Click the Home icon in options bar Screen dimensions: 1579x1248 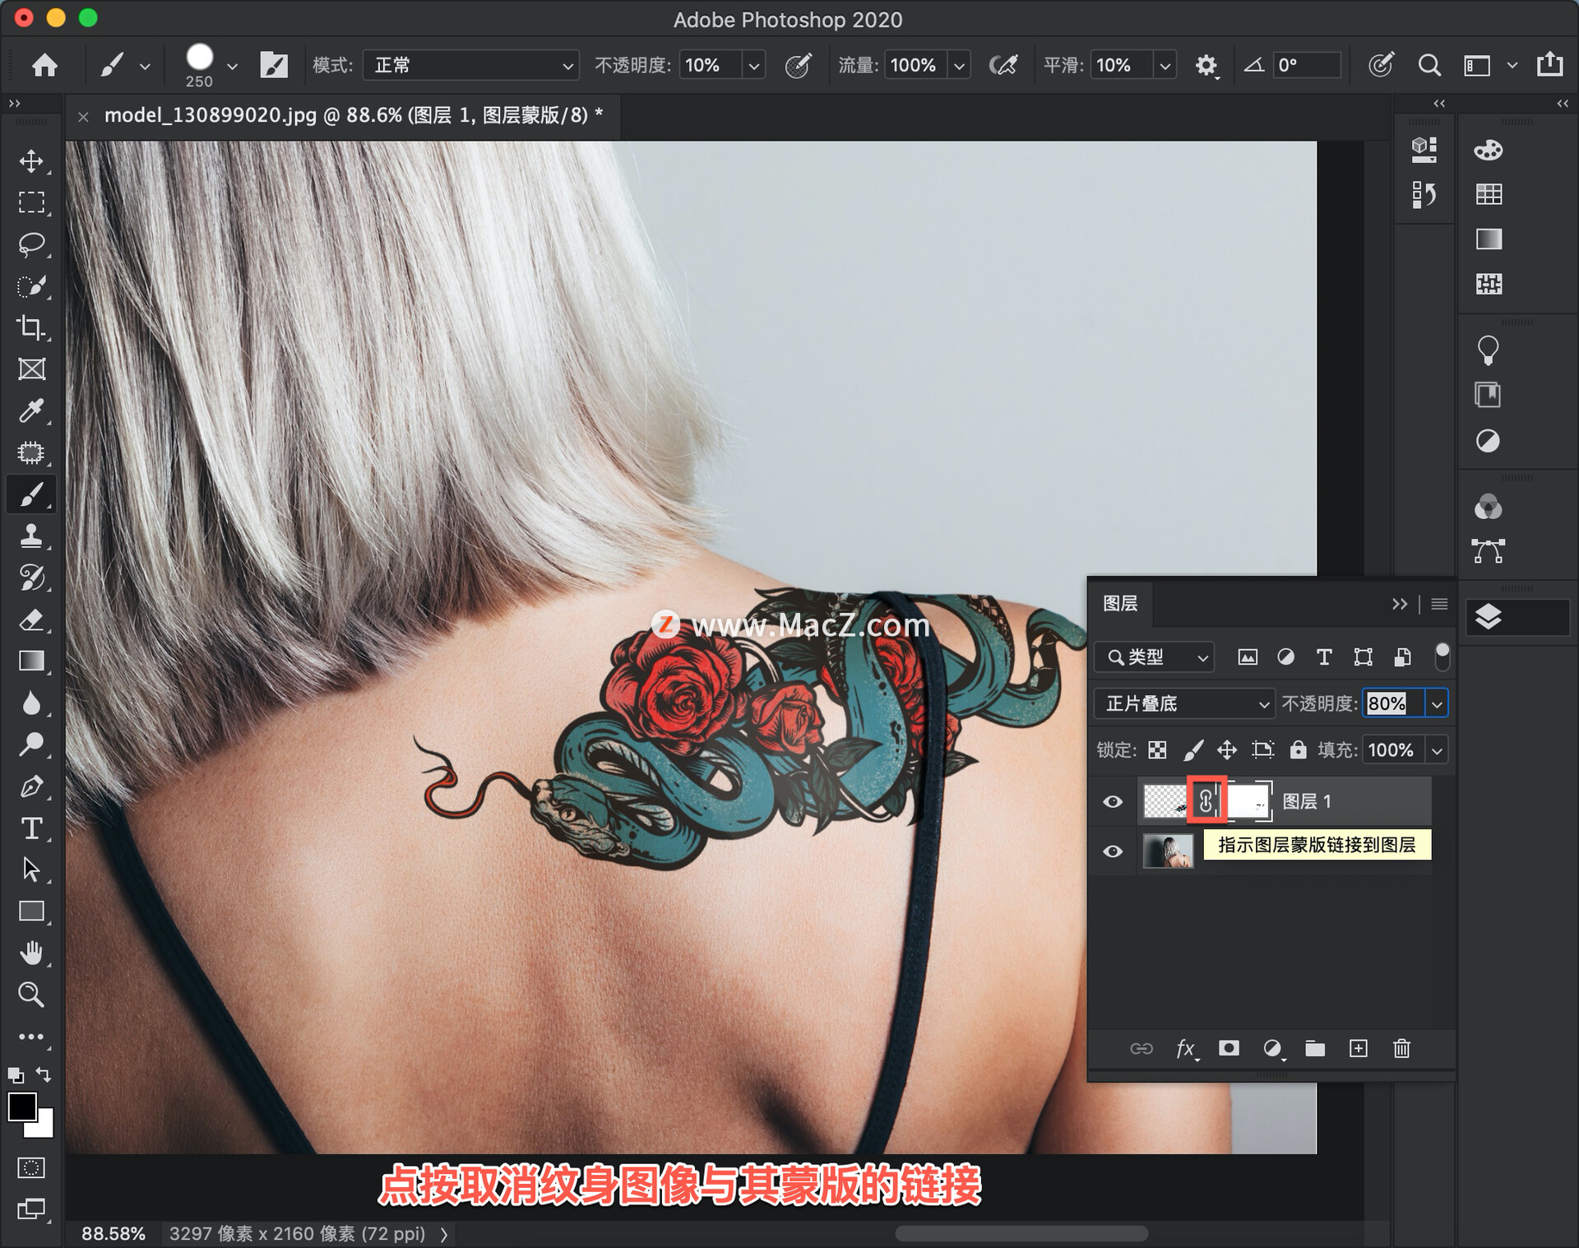[44, 65]
